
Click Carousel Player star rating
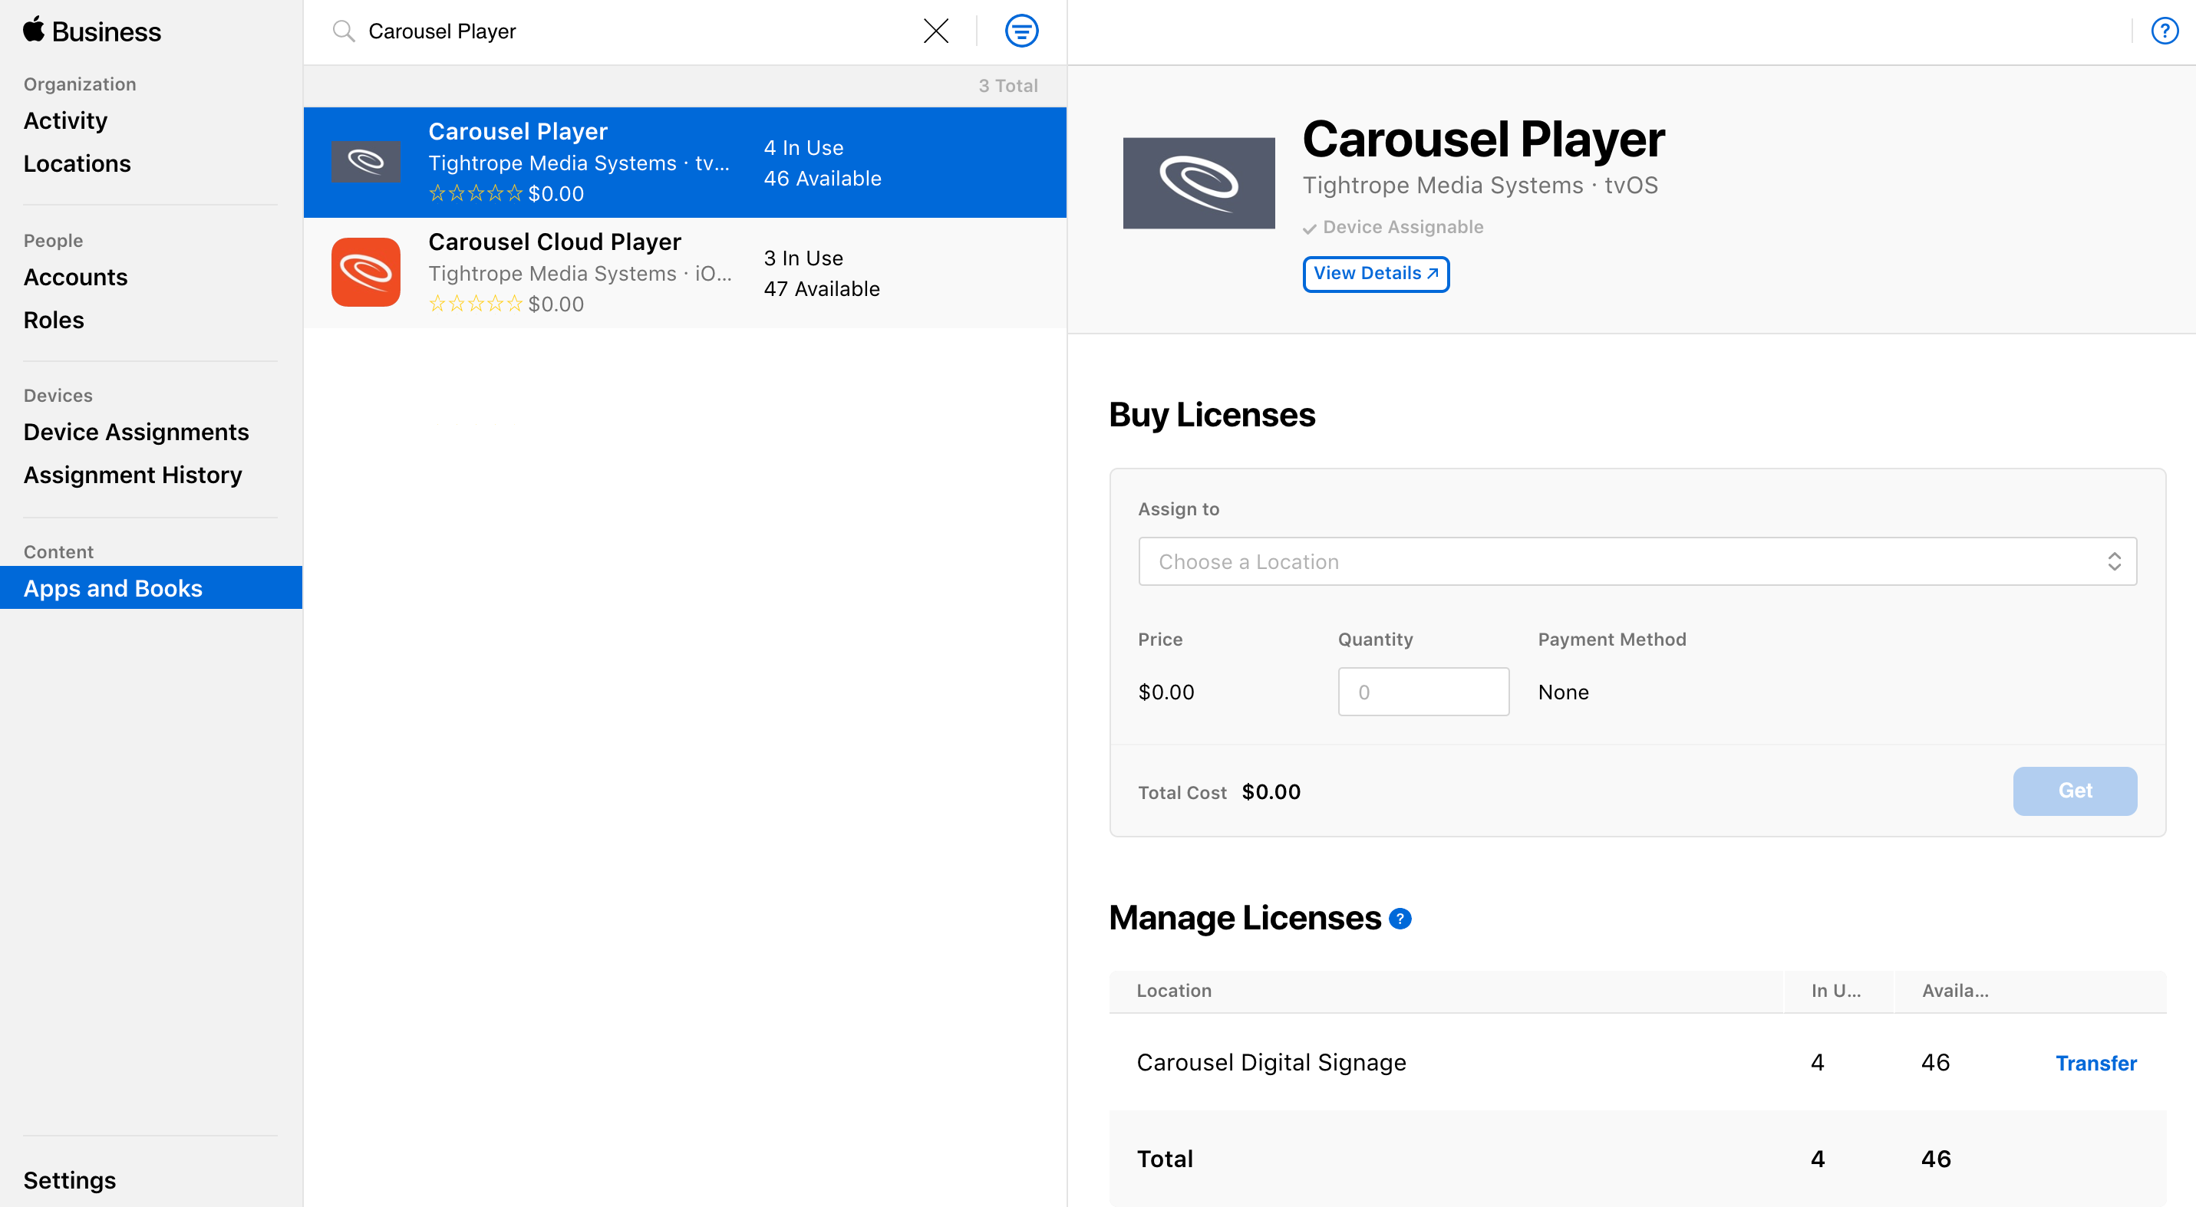(x=475, y=193)
